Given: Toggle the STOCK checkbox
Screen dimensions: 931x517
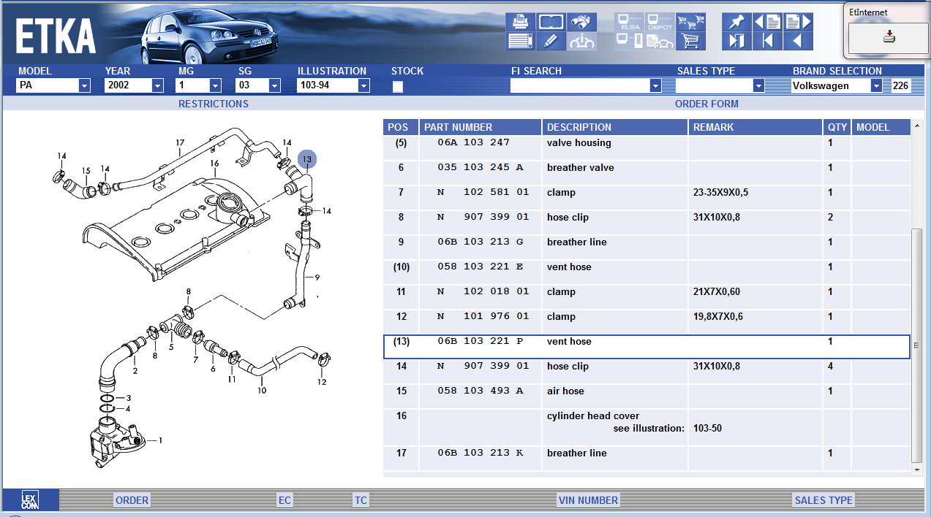Looking at the screenshot, I should pyautogui.click(x=398, y=86).
